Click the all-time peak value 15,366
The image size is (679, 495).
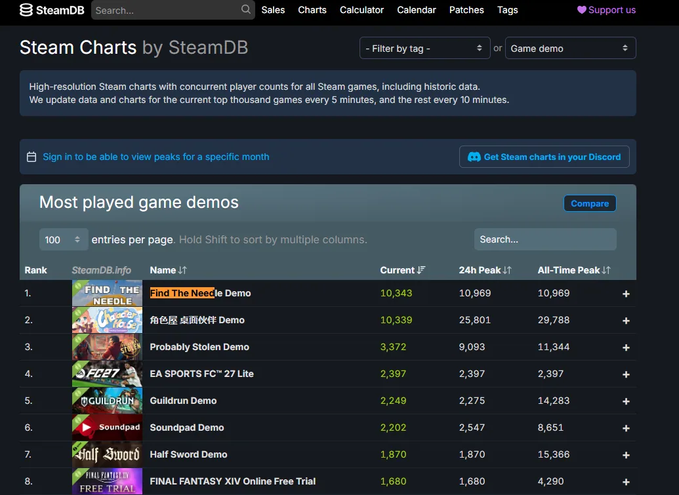pos(554,454)
